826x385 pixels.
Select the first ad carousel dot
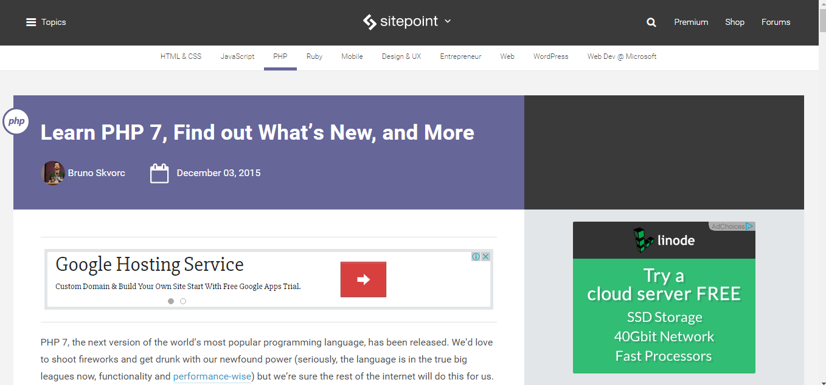click(x=171, y=301)
